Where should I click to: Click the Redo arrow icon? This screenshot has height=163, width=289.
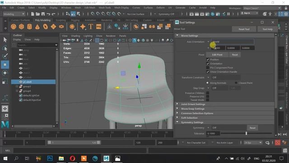tap(53, 14)
